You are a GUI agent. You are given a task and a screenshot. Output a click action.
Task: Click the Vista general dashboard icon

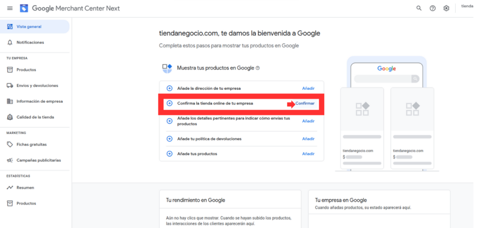click(x=10, y=26)
